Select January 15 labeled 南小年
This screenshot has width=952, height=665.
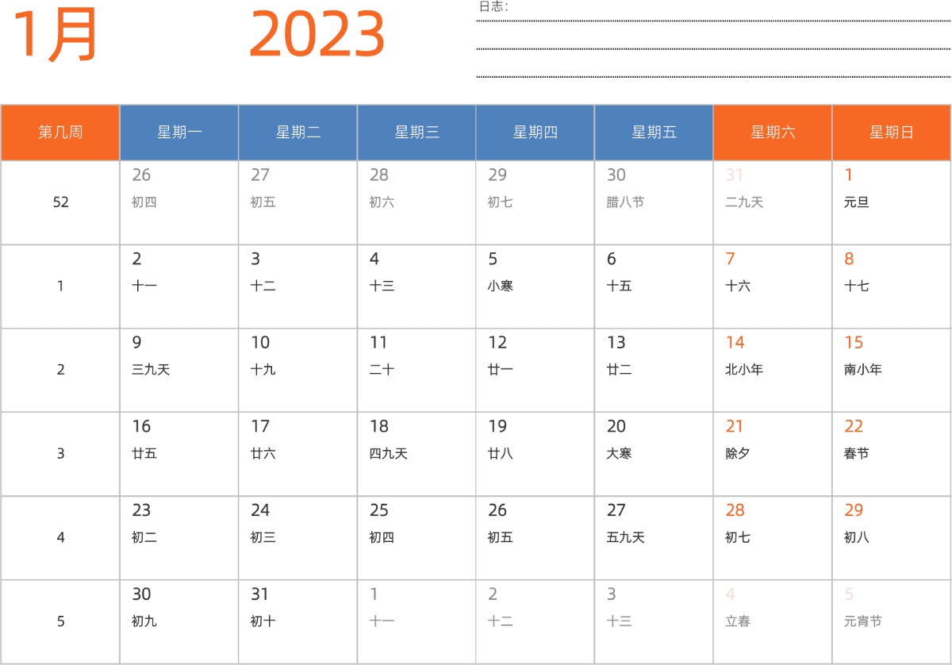pyautogui.click(x=892, y=371)
